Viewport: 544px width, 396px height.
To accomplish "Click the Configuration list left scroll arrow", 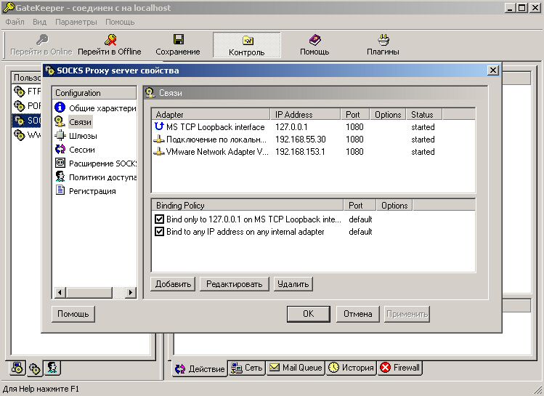I will pos(60,293).
